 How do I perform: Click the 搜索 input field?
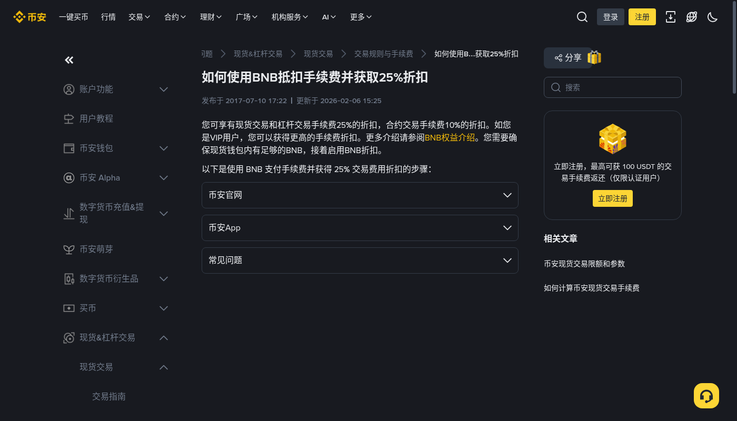[613, 87]
